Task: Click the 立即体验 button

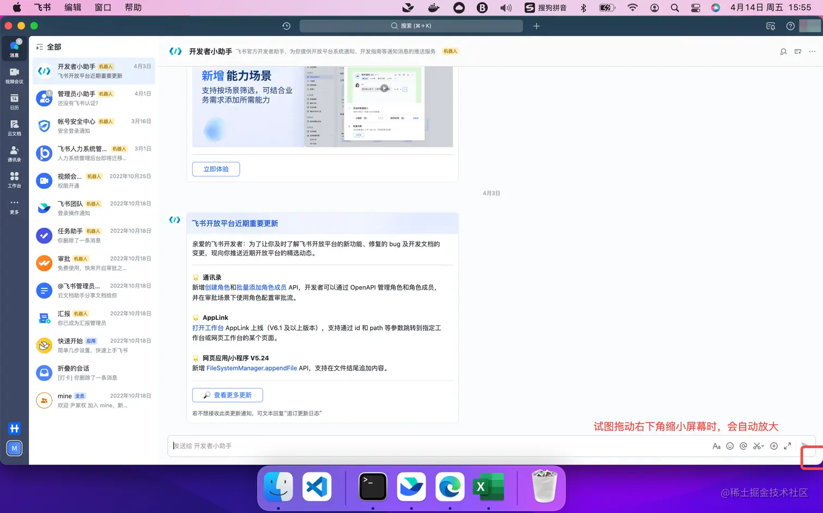Action: coord(216,169)
